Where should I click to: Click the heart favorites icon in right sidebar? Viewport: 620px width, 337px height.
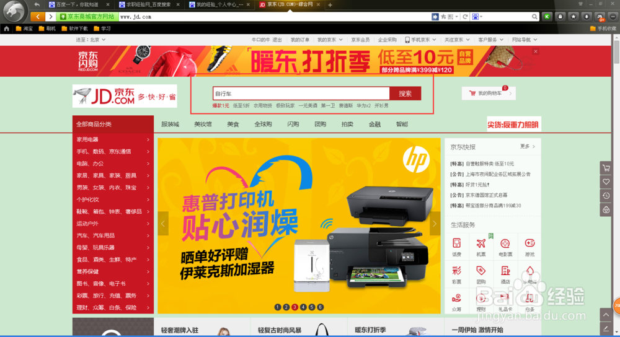click(606, 182)
